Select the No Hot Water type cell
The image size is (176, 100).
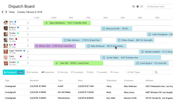click(64, 92)
